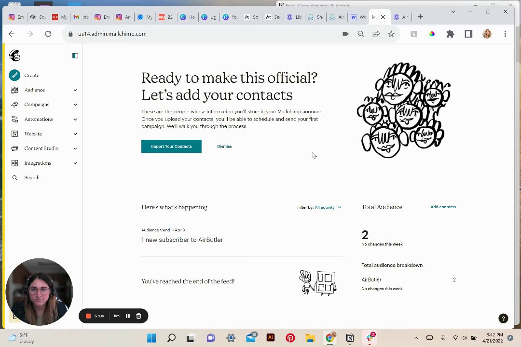This screenshot has width=521, height=347.
Task: Click the Website icon in sidebar
Action: tap(14, 134)
